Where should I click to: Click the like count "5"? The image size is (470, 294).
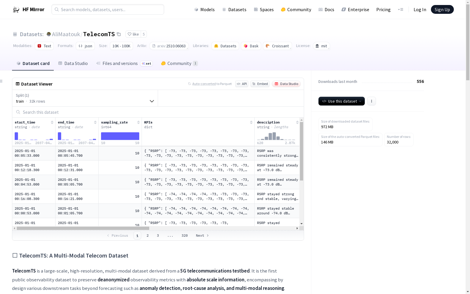point(144,34)
